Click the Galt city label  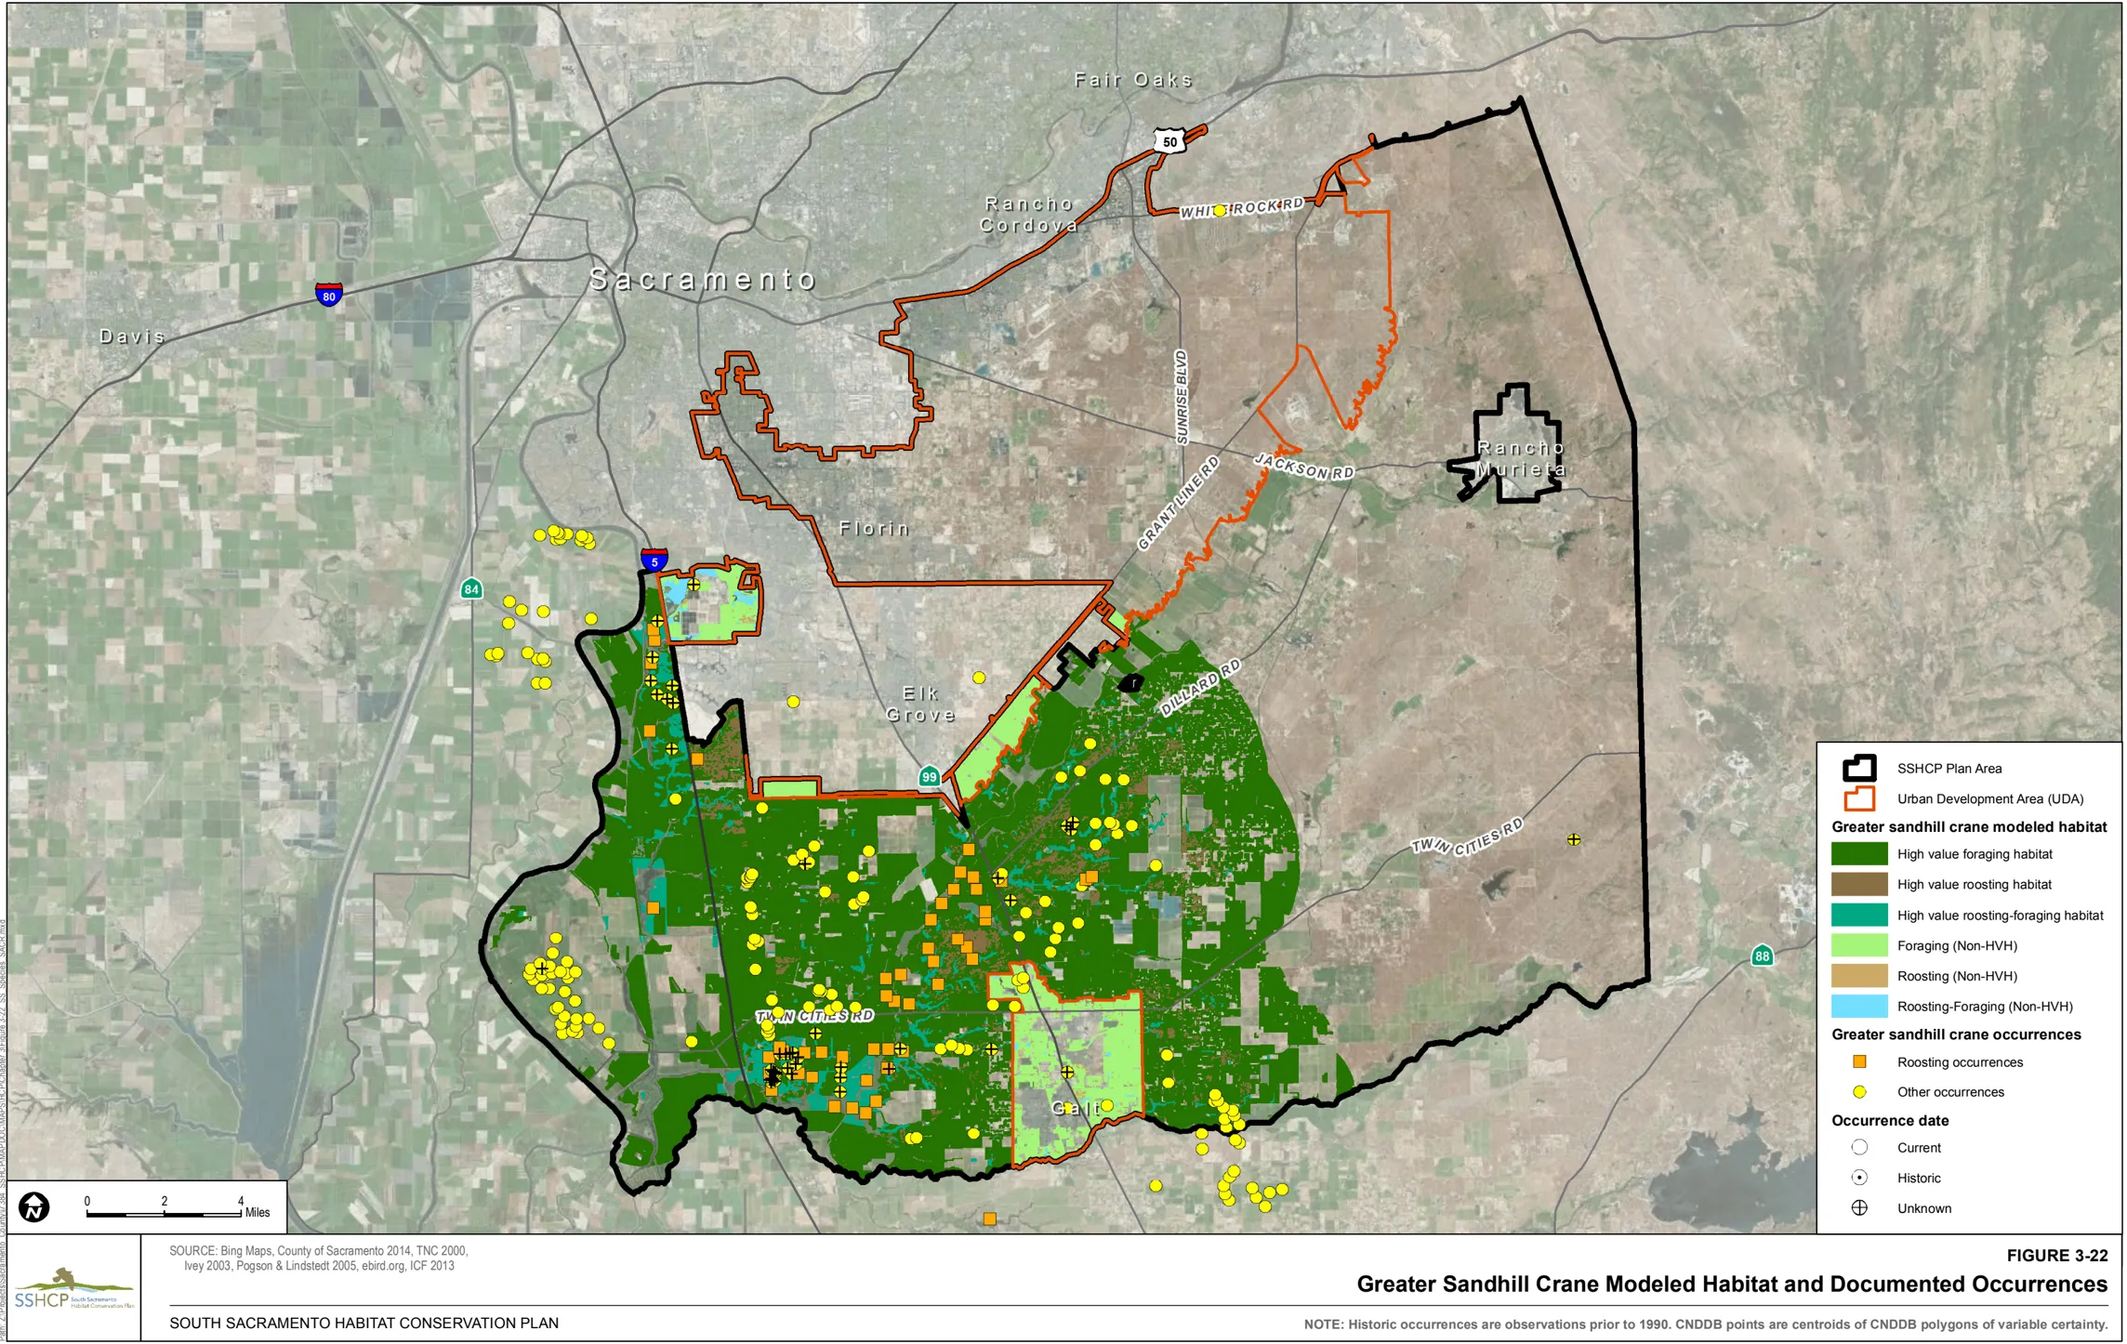[x=1077, y=1108]
